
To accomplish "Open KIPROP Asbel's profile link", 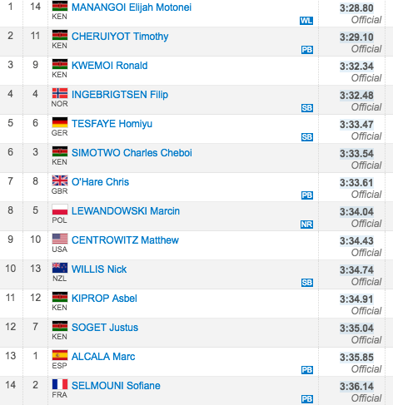I will (104, 299).
